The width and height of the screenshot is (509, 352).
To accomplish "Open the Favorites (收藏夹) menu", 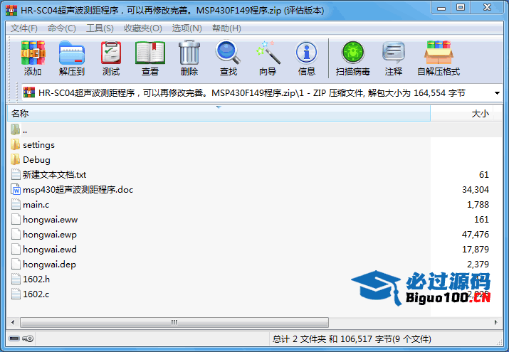I will coord(143,28).
